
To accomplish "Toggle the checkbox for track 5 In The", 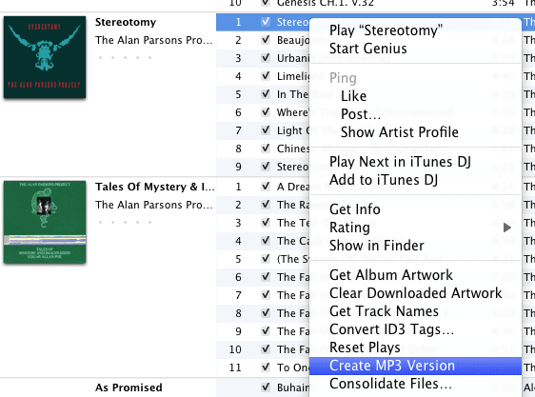I will point(266,94).
